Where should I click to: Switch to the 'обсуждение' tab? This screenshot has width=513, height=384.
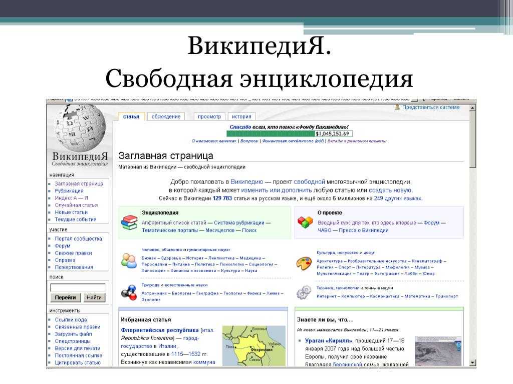pos(166,116)
